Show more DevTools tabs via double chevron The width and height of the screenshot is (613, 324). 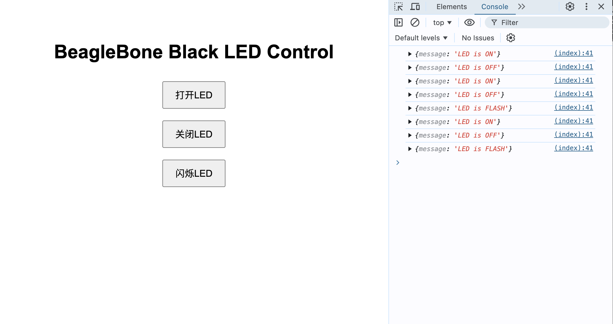[522, 6]
